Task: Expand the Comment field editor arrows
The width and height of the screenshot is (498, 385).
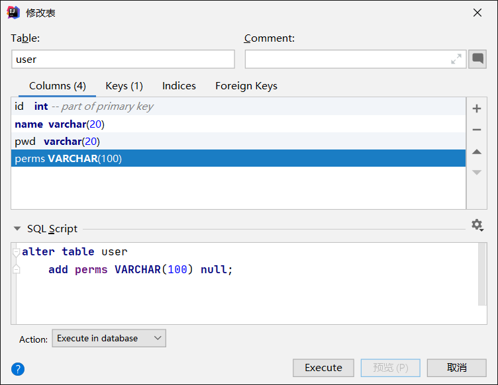Action: [456, 59]
